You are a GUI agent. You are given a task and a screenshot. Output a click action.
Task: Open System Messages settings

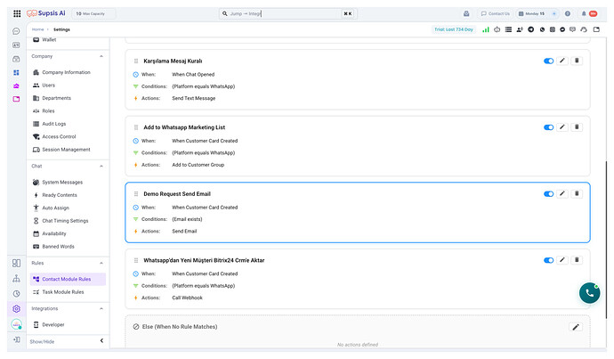[62, 183]
